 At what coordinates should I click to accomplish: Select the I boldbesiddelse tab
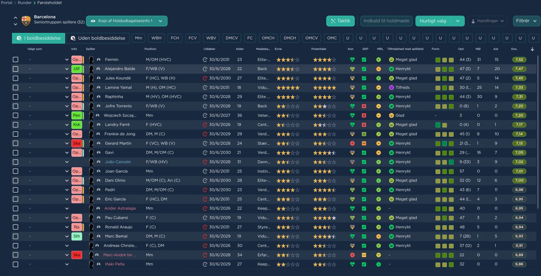pos(38,38)
